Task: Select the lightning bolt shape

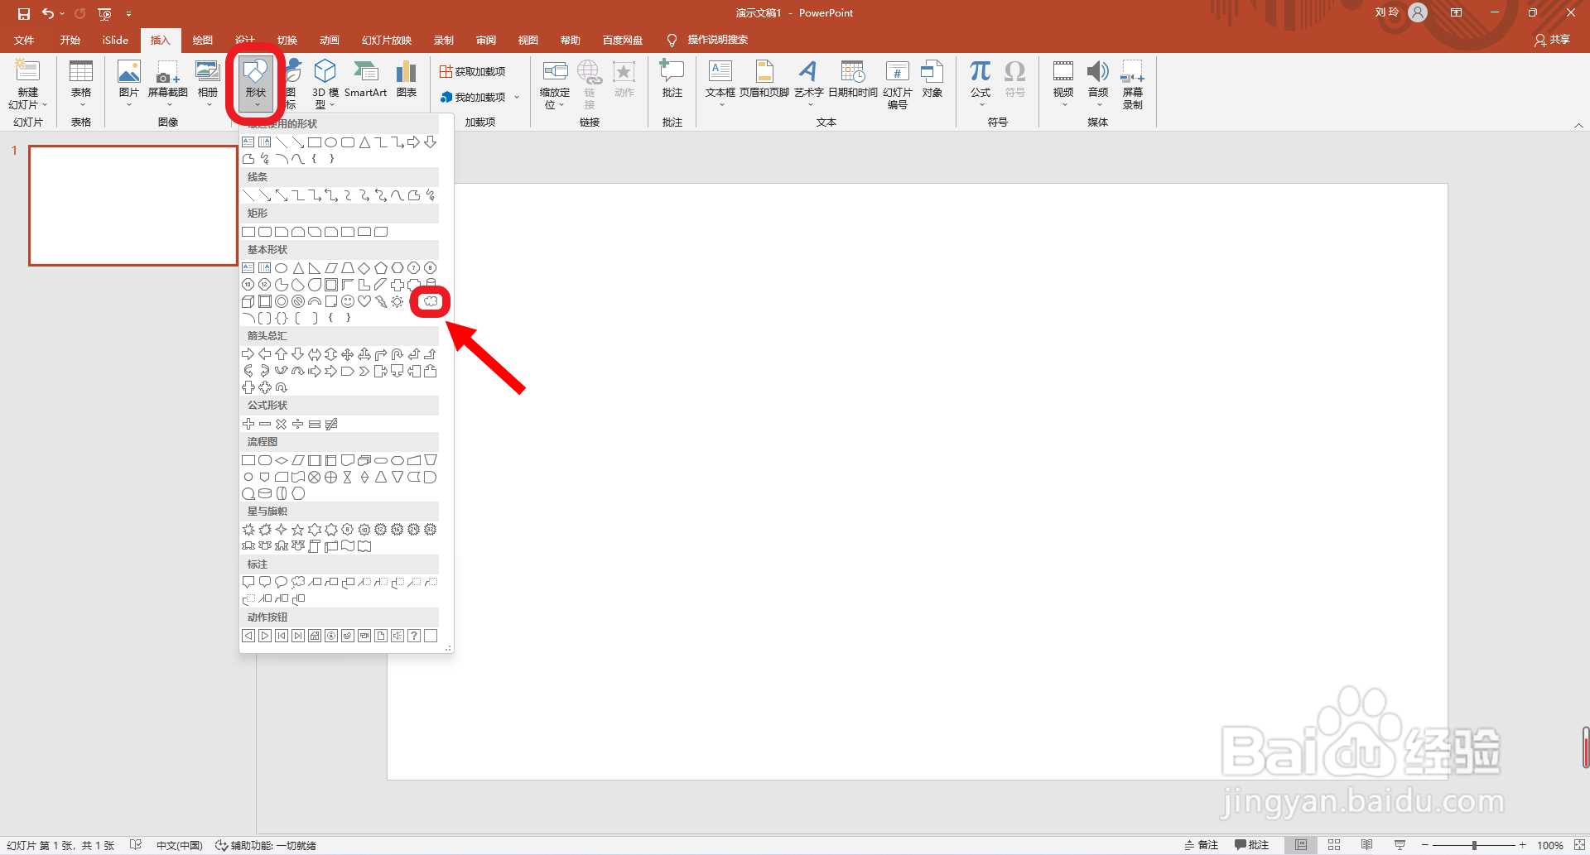Action: click(381, 301)
